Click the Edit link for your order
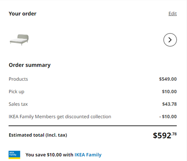The height and width of the screenshot is (161, 187). (x=172, y=14)
